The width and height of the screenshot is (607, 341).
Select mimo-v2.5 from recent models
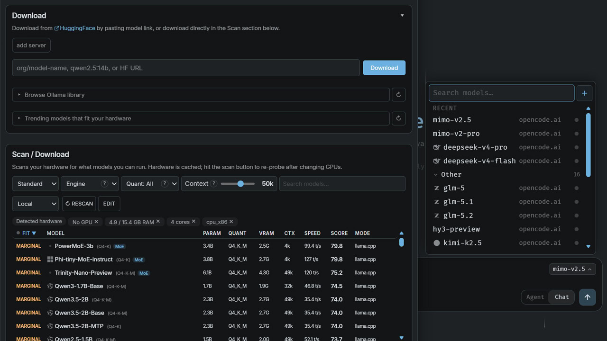coord(506,120)
